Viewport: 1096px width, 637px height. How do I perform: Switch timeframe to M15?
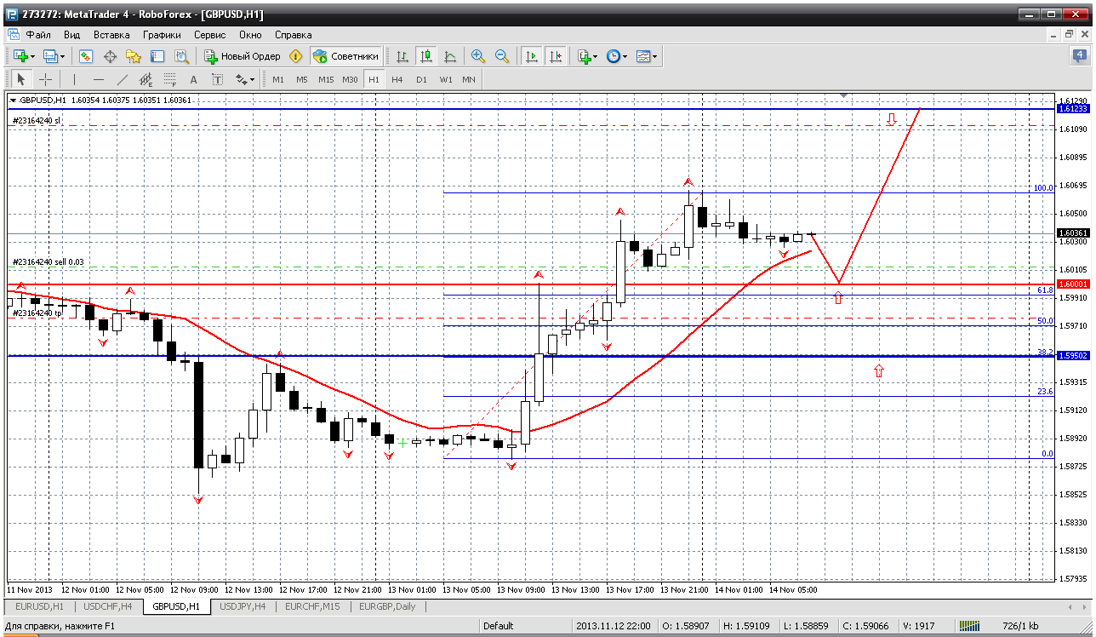pos(326,79)
